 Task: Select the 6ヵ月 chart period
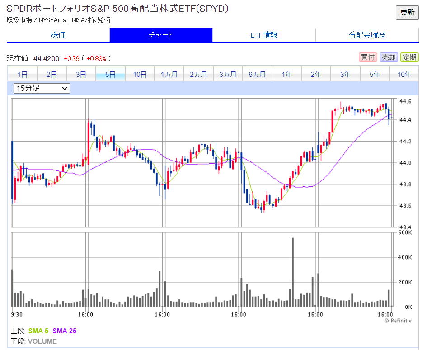[258, 74]
